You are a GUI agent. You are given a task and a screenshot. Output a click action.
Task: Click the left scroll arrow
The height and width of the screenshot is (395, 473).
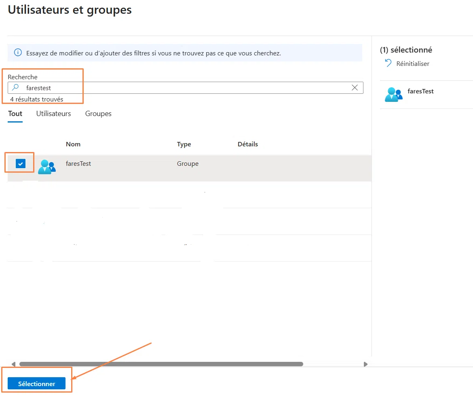coord(13,364)
